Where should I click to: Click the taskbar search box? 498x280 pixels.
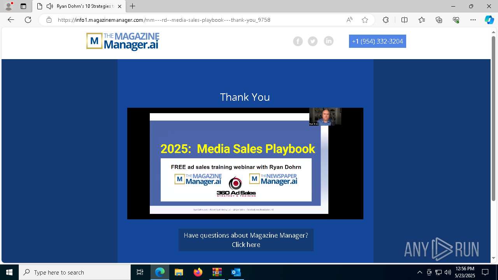coord(75,272)
